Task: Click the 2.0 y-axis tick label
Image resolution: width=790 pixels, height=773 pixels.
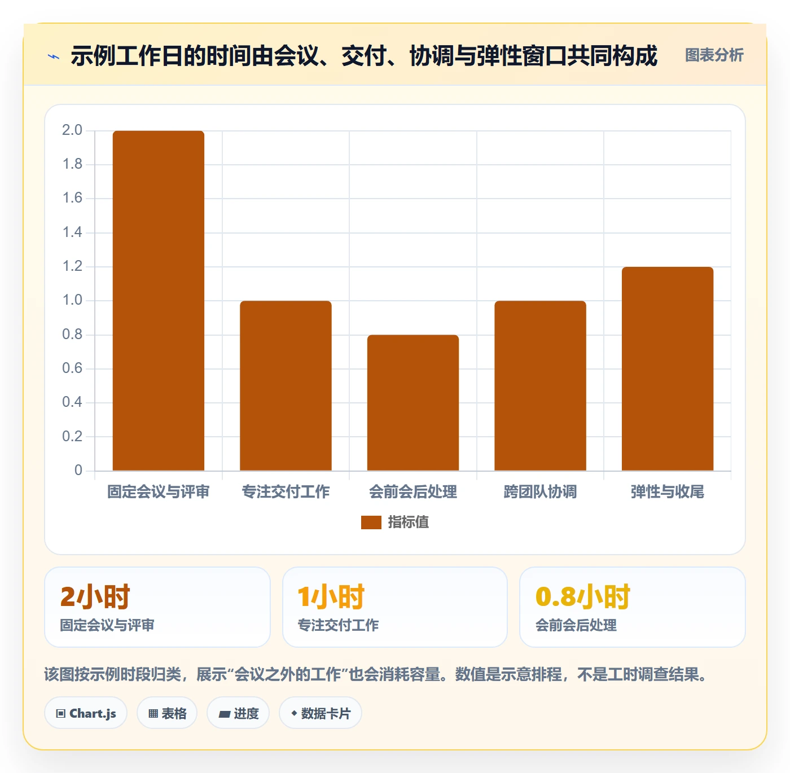Action: click(72, 130)
